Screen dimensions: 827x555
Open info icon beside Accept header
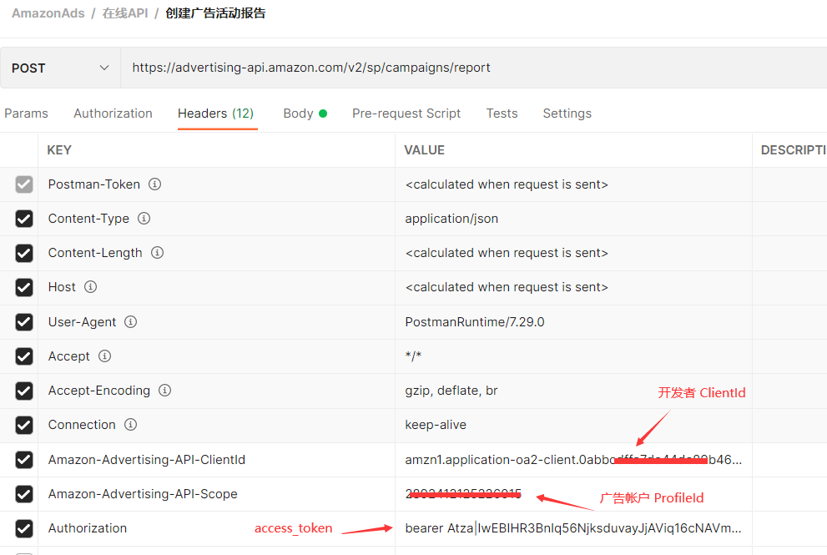pos(105,356)
